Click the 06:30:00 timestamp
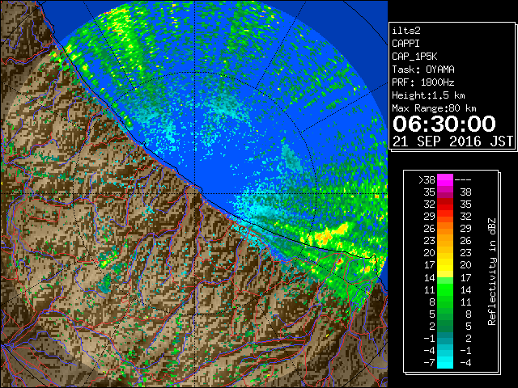The height and width of the screenshot is (388, 518). 444,124
